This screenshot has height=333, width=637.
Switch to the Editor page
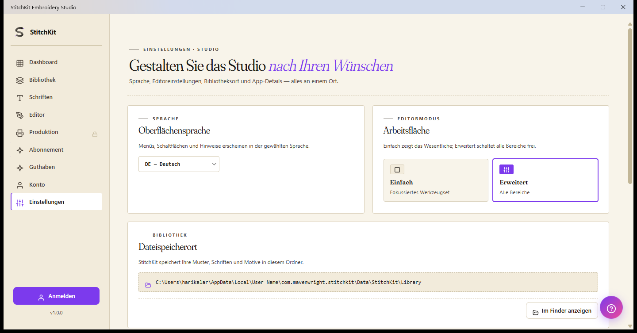point(57,115)
